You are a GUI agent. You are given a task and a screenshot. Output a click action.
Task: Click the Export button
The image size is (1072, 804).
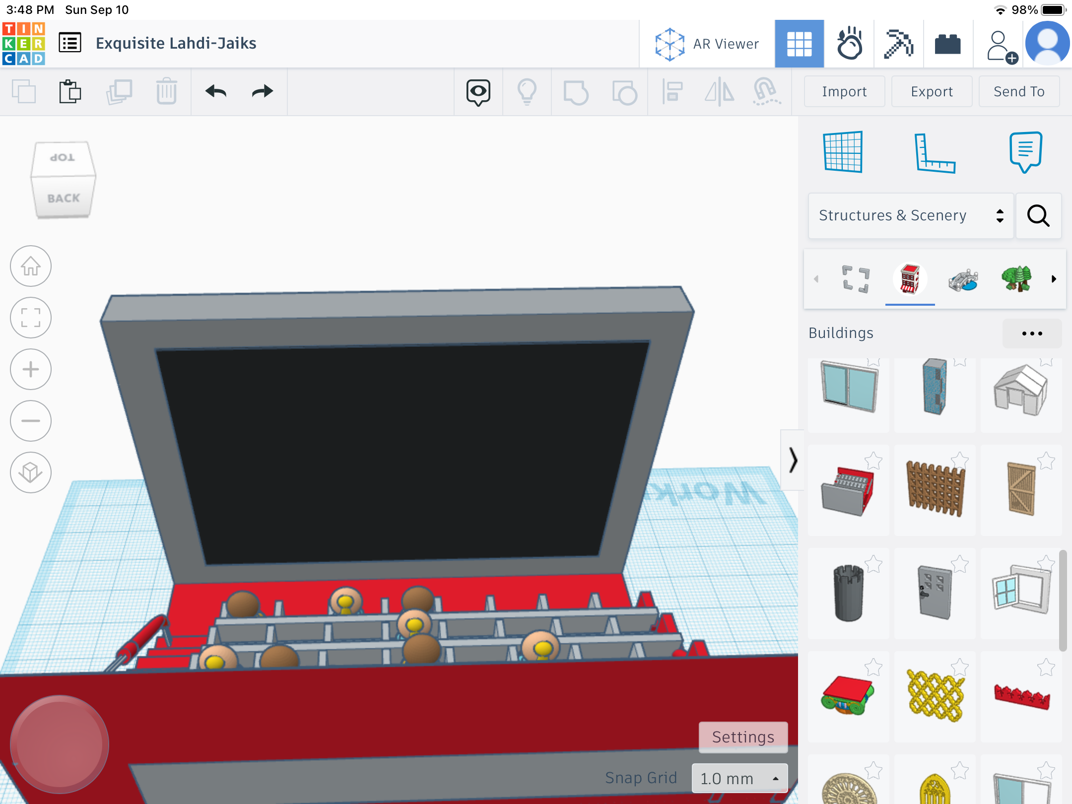[932, 91]
